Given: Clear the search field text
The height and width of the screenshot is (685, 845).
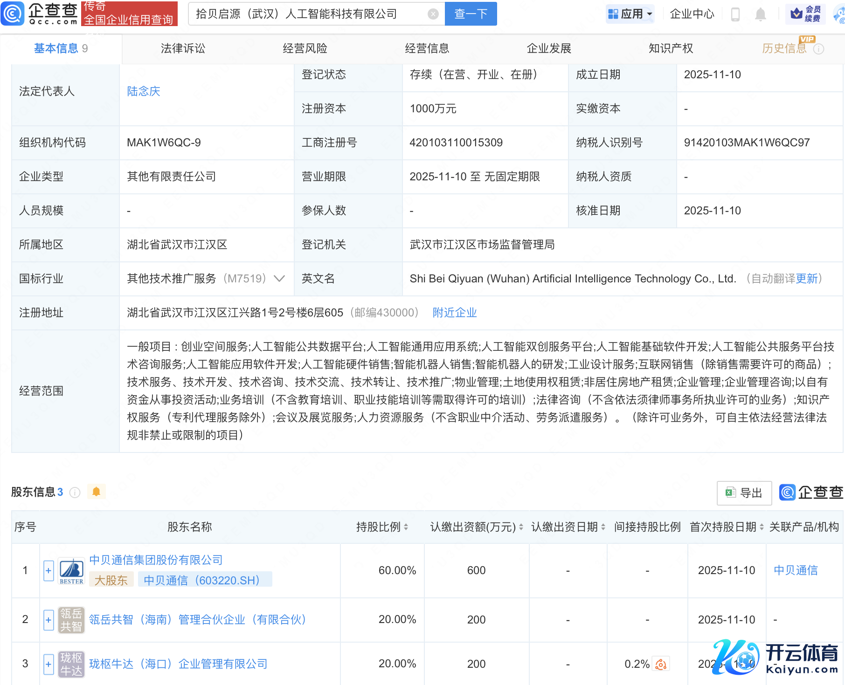Looking at the screenshot, I should click(433, 14).
